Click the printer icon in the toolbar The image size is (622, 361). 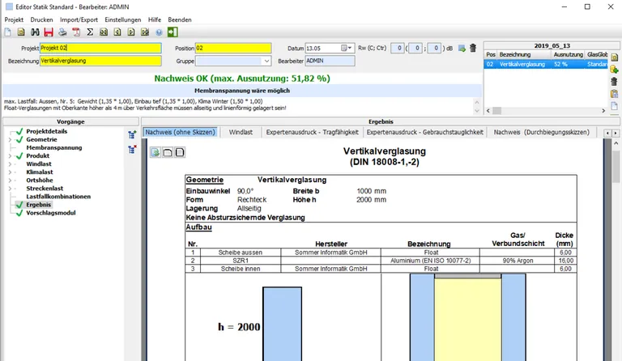(62, 32)
